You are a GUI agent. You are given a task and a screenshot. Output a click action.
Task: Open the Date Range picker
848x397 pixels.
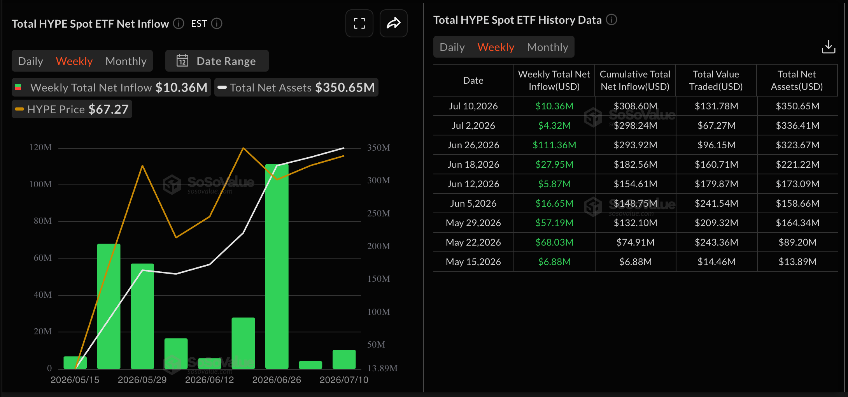tap(217, 61)
